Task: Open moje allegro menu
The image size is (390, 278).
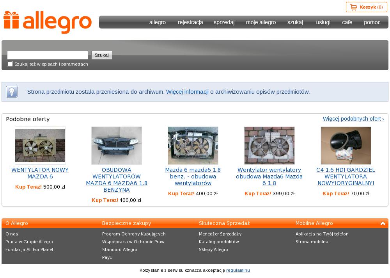Action: (261, 22)
